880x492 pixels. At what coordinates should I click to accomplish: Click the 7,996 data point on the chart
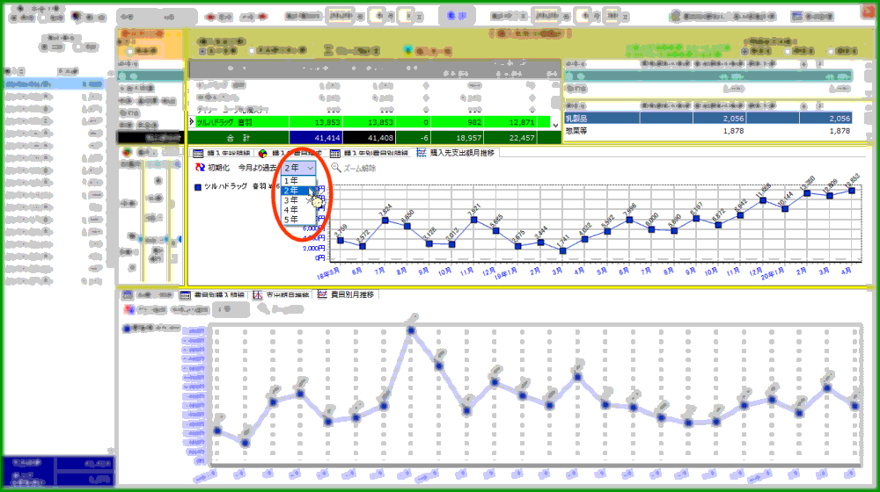pos(630,220)
